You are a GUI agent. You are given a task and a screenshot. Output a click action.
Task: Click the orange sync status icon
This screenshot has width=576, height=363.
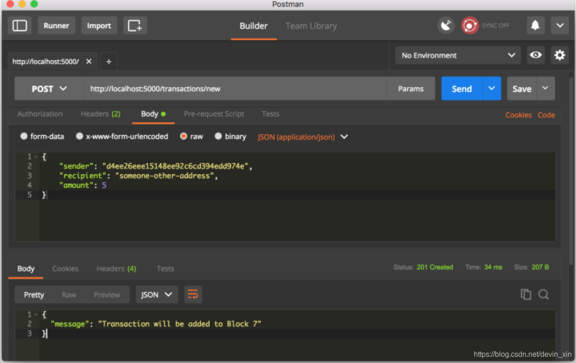(470, 26)
